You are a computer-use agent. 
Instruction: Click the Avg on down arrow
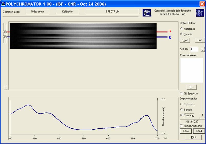(202, 50)
